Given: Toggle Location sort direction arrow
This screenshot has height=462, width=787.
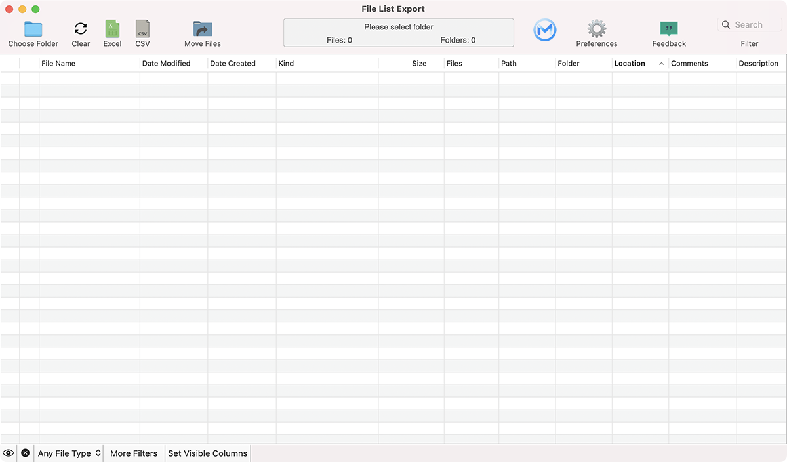Looking at the screenshot, I should click(661, 64).
